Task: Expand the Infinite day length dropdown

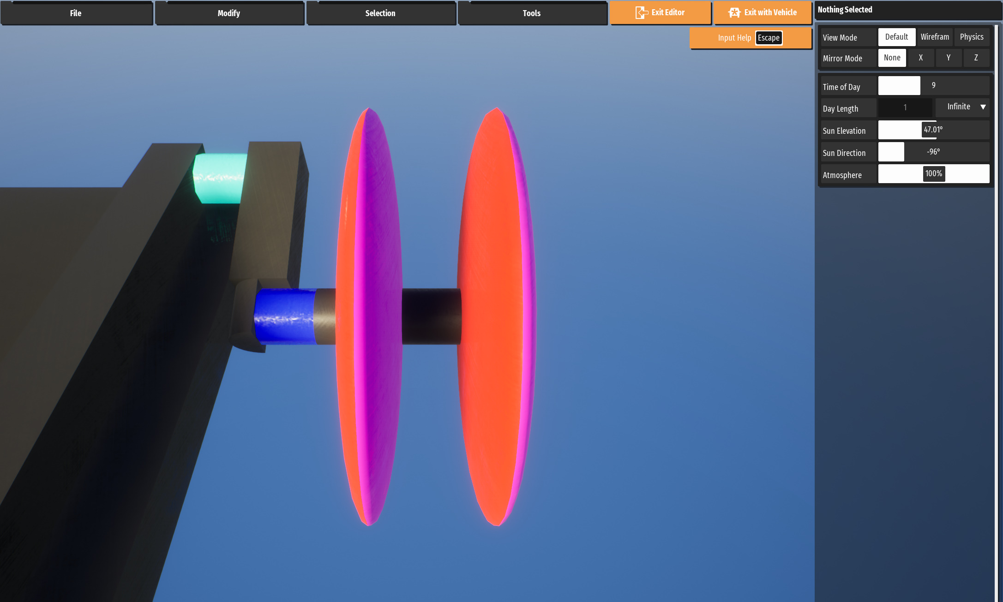Action: pyautogui.click(x=963, y=107)
